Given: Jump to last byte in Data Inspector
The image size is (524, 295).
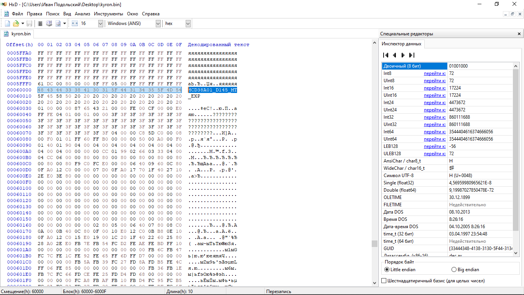Looking at the screenshot, I should [x=412, y=55].
